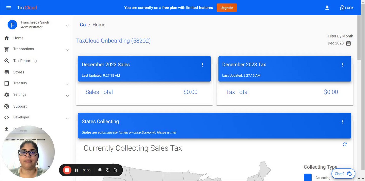Viewport: 365px width, 181px height.
Task: Expand the Settings submenu chevron
Action: coord(67,96)
